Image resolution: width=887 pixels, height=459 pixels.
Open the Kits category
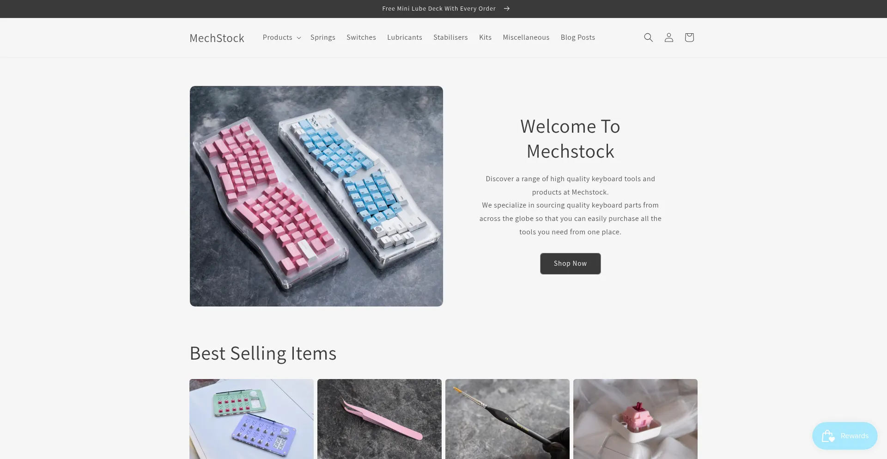click(x=485, y=37)
